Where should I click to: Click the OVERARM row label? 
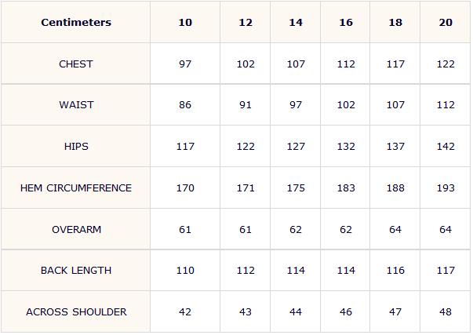[76, 230]
